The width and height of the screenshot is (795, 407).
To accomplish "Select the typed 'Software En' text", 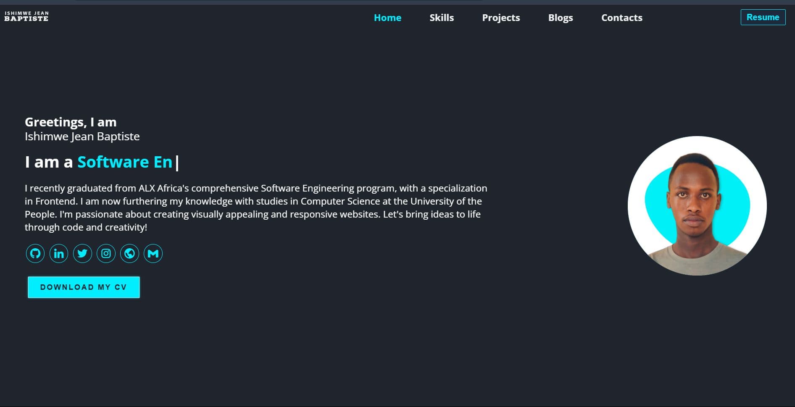I will coord(124,162).
